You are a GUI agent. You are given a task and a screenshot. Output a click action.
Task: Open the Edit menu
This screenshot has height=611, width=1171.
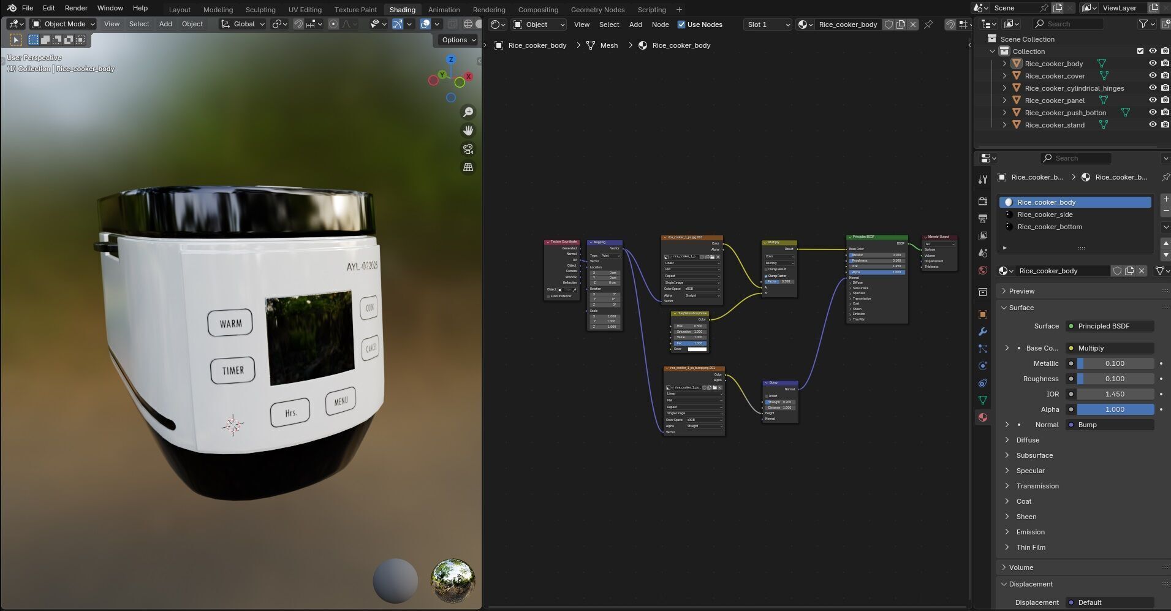pos(48,8)
